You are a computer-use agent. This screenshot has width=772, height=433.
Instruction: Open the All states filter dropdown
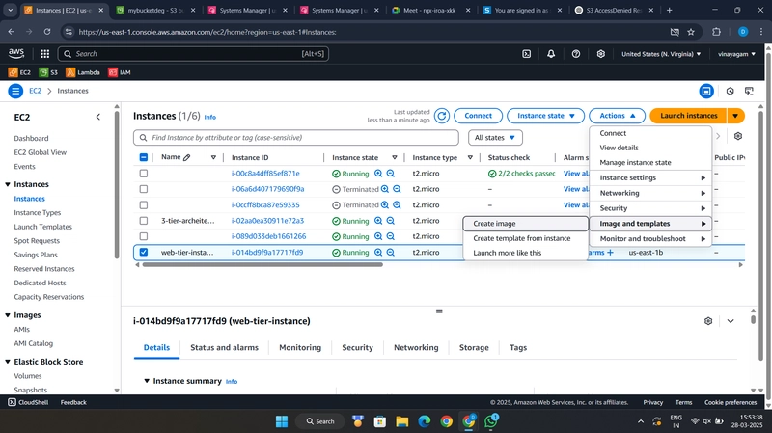point(495,138)
